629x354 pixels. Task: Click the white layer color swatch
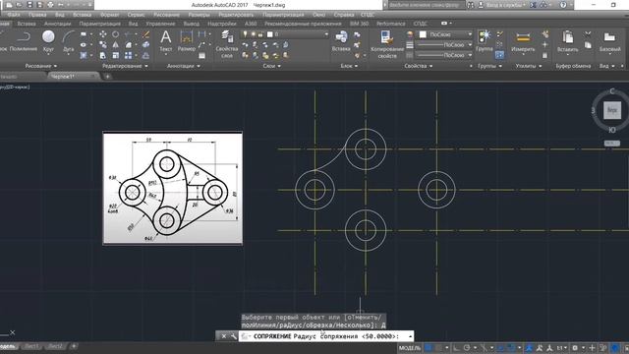[x=270, y=34]
